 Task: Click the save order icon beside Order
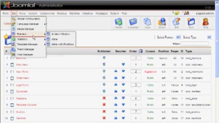(x=141, y=51)
